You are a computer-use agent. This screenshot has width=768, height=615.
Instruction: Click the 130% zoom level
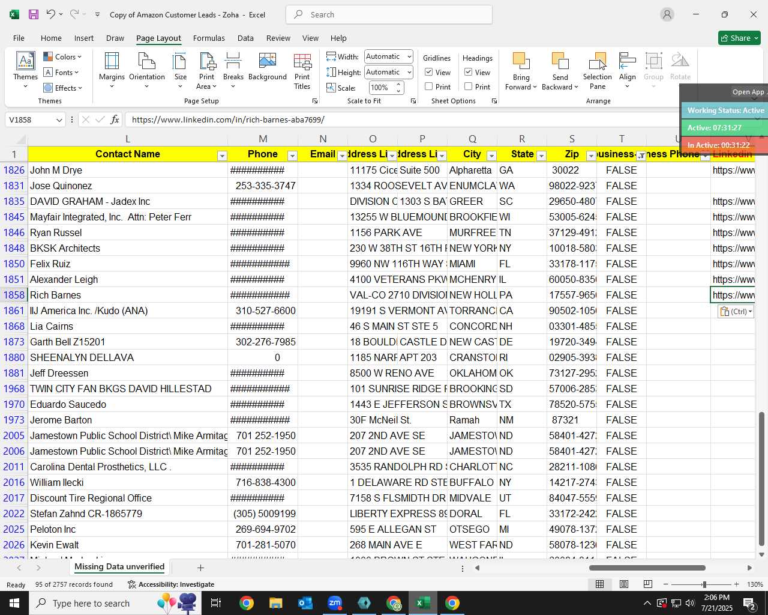tap(755, 584)
